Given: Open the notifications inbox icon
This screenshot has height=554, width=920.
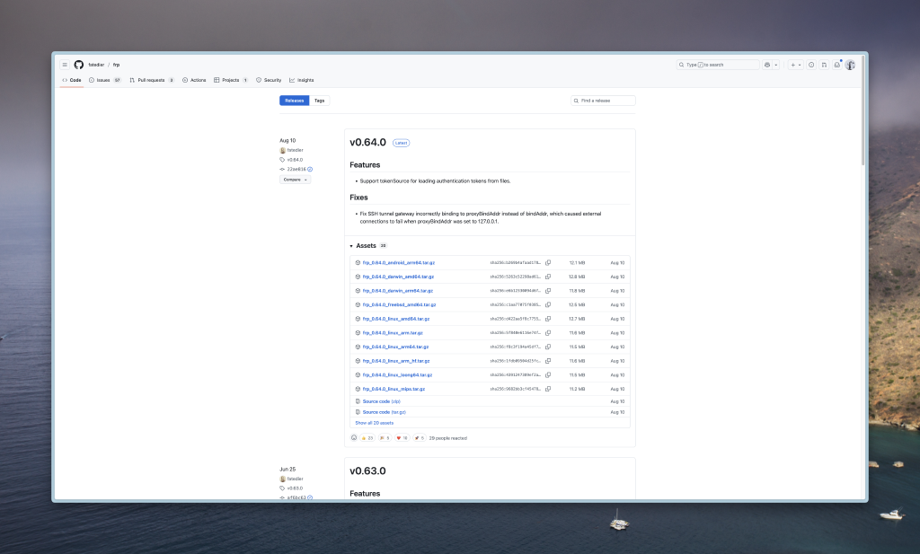Looking at the screenshot, I should tap(836, 65).
